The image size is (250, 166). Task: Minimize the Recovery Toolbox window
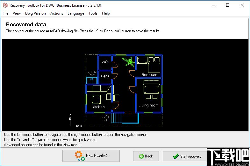pyautogui.click(x=213, y=5)
